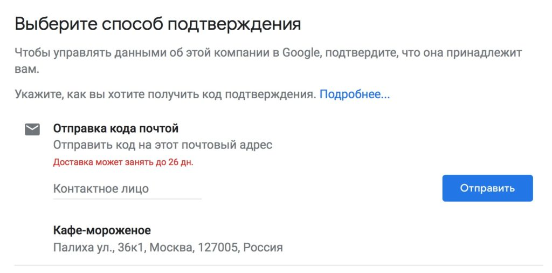
Task: Focus the "Контактное лицо" input field
Action: click(x=127, y=189)
